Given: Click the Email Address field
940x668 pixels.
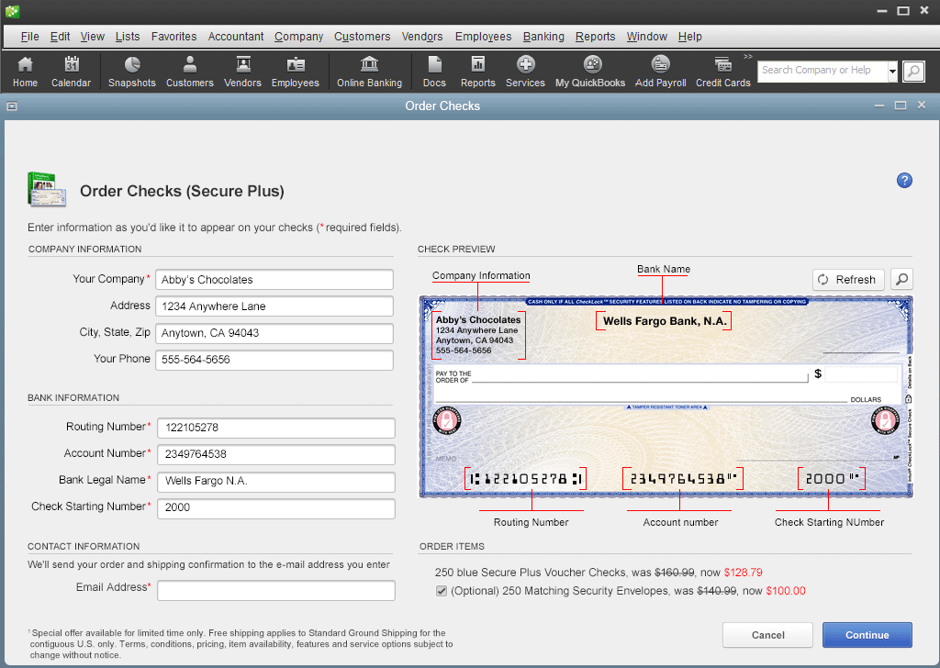Looking at the screenshot, I should point(275,590).
